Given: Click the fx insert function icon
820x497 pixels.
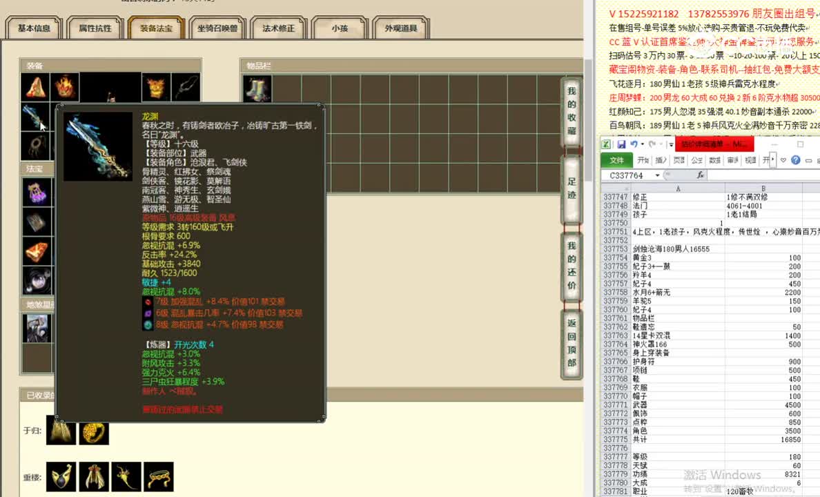Looking at the screenshot, I should point(701,175).
